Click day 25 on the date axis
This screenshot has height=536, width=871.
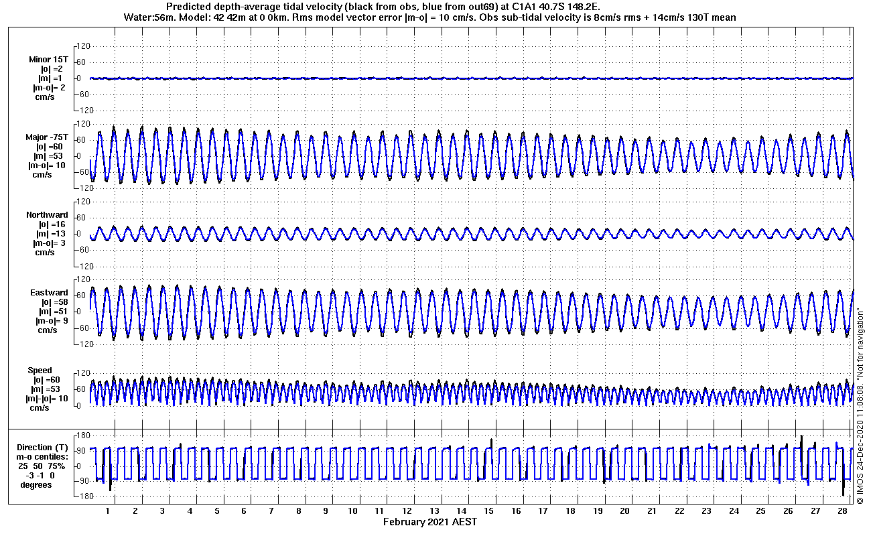click(760, 511)
